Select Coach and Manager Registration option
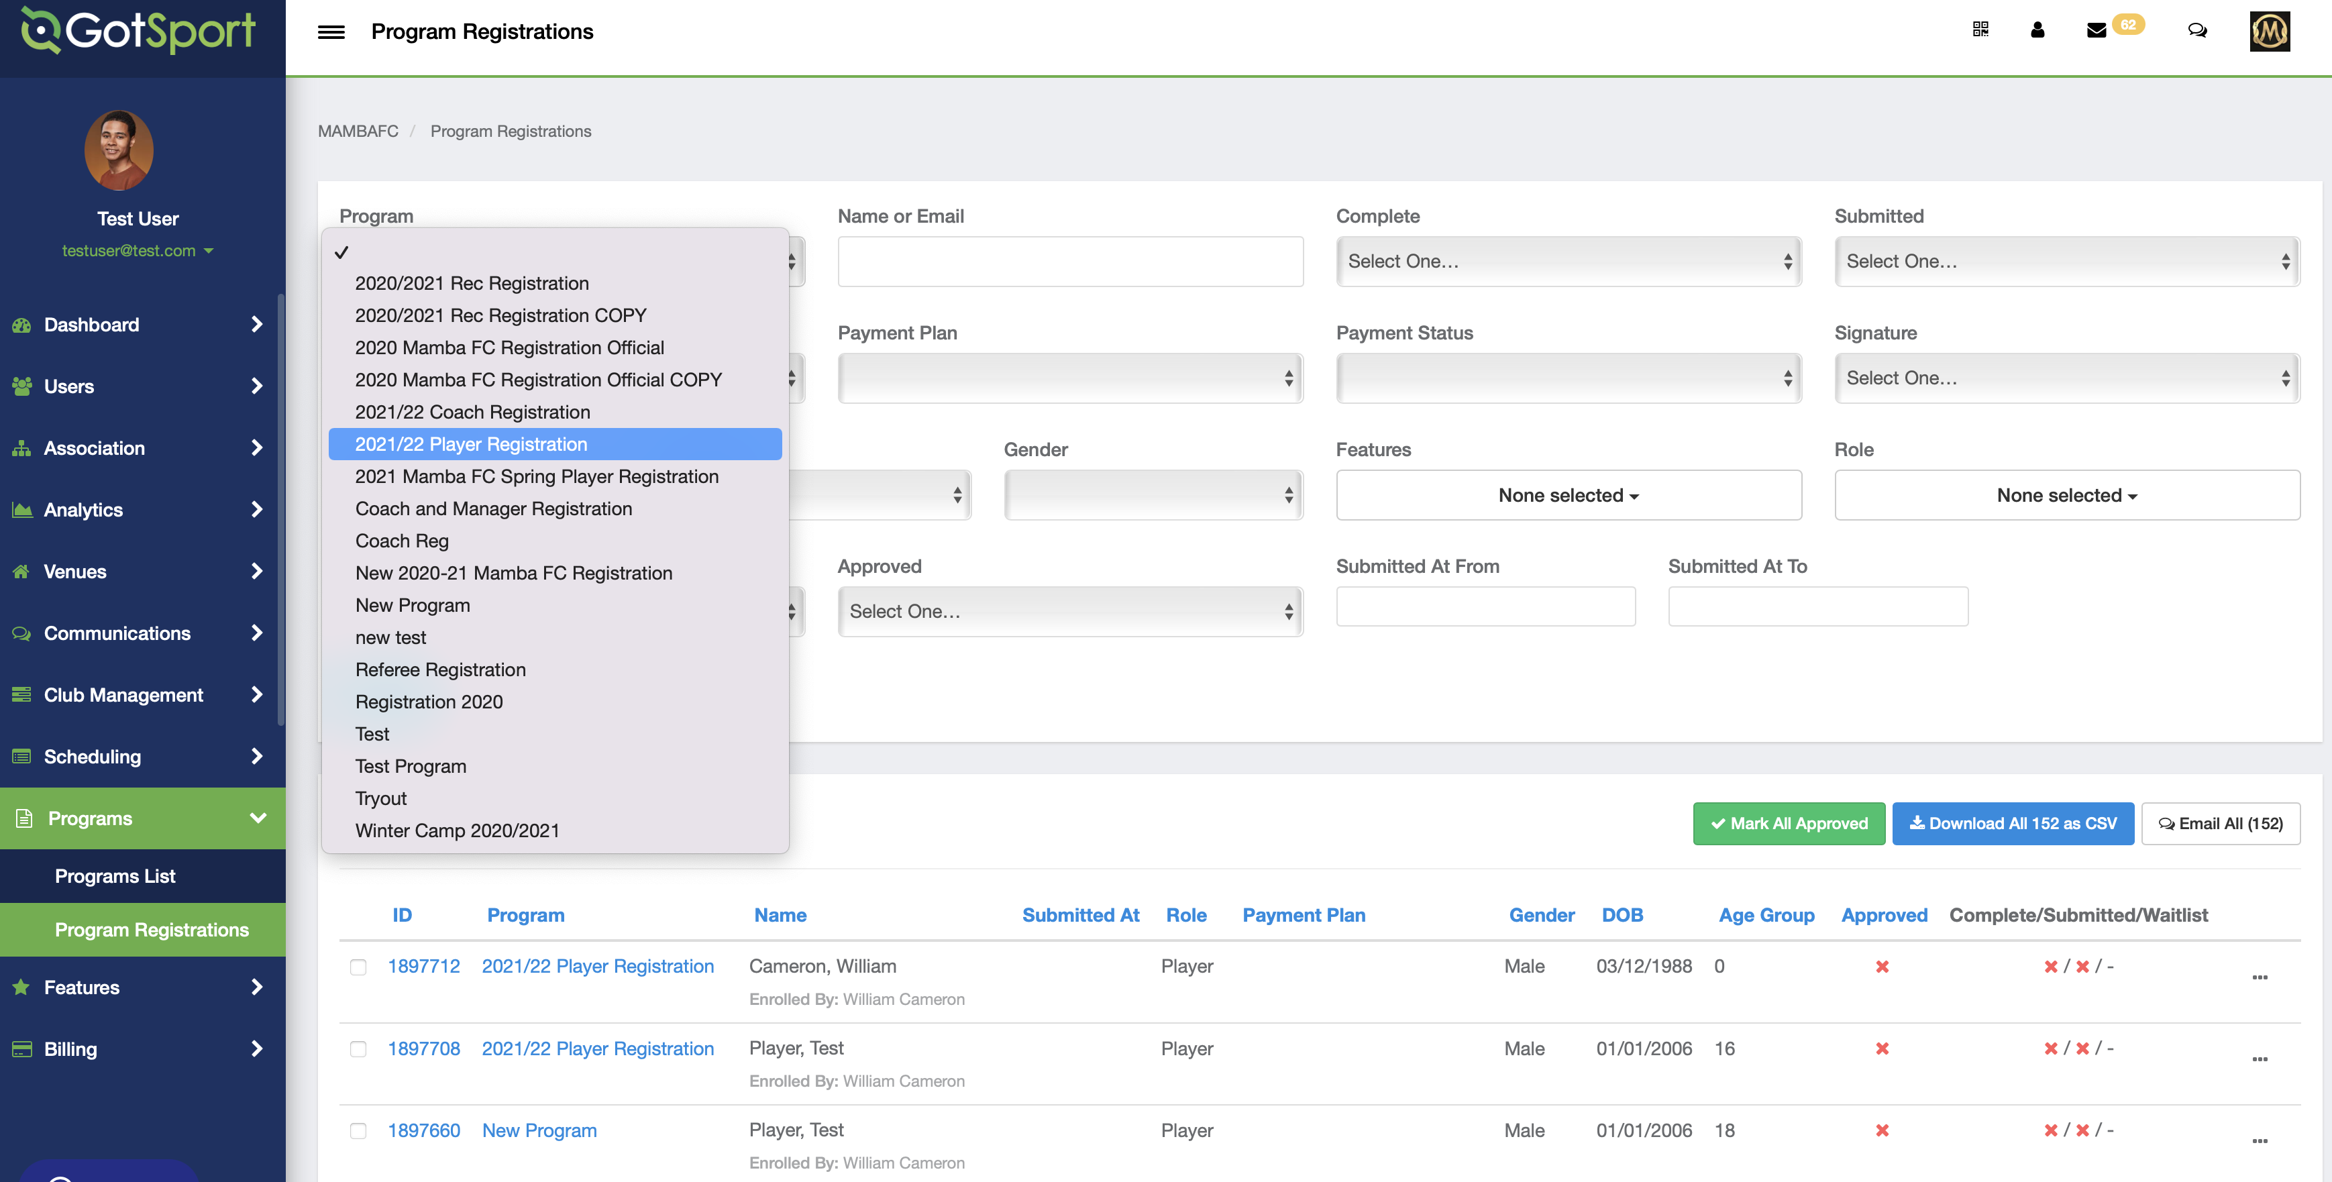The image size is (2332, 1182). click(x=555, y=508)
